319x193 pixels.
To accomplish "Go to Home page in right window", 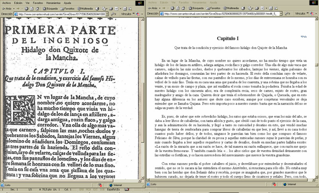I will 183,8.
